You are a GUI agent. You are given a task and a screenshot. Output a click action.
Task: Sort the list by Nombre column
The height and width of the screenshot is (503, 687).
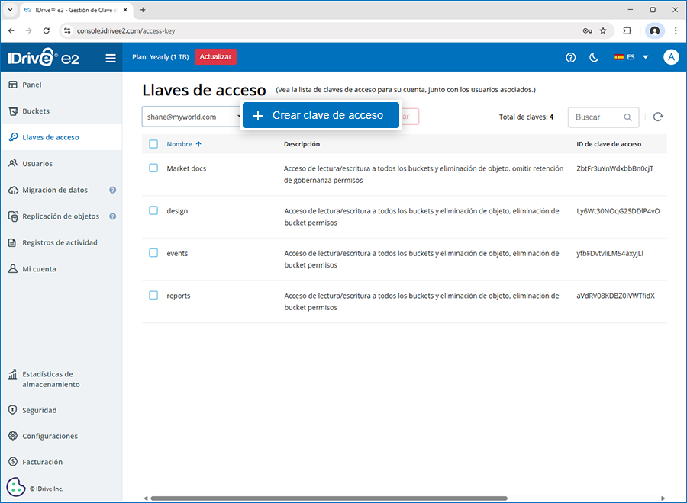tap(183, 144)
